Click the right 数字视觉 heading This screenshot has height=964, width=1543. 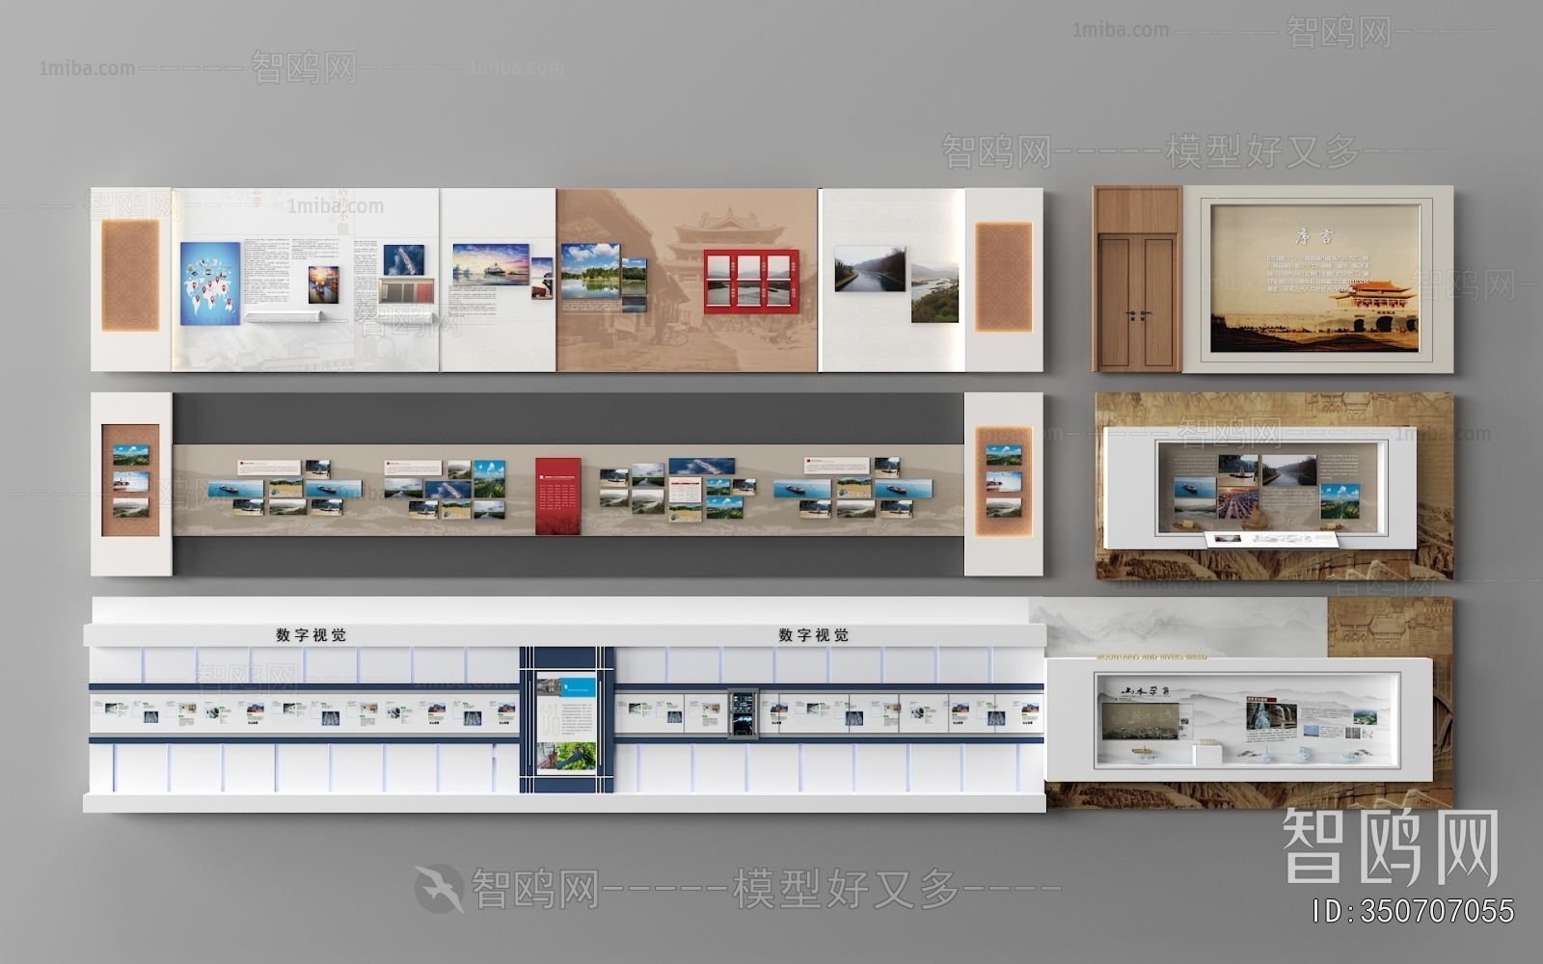click(813, 635)
